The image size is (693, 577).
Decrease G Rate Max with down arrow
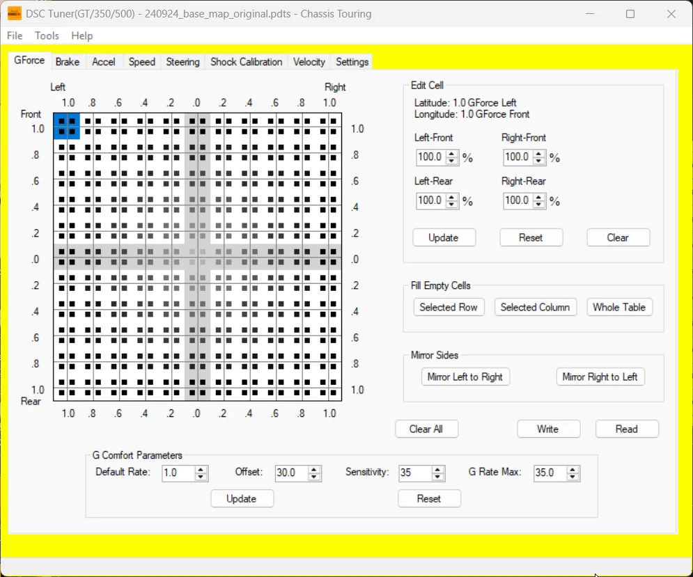click(x=573, y=477)
